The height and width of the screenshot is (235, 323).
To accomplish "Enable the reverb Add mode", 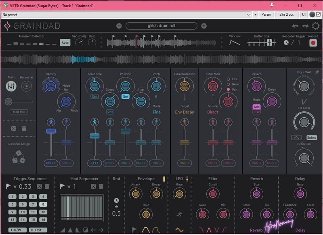I will tap(256, 107).
